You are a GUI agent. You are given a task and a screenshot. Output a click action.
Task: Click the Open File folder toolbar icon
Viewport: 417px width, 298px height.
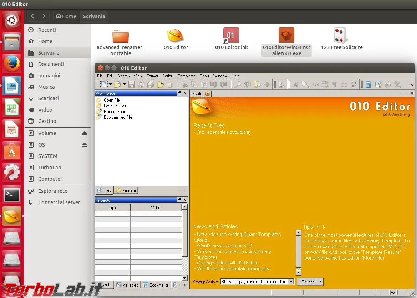(117, 84)
